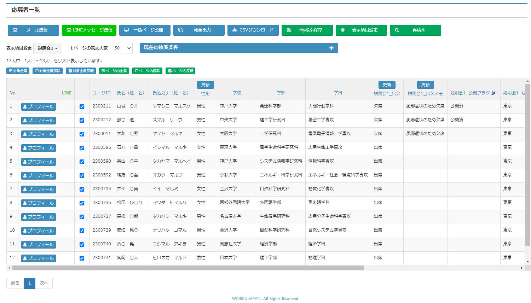Click the LINEメッセージ送信 envelope icon
The height and width of the screenshot is (303, 531).
(69, 30)
